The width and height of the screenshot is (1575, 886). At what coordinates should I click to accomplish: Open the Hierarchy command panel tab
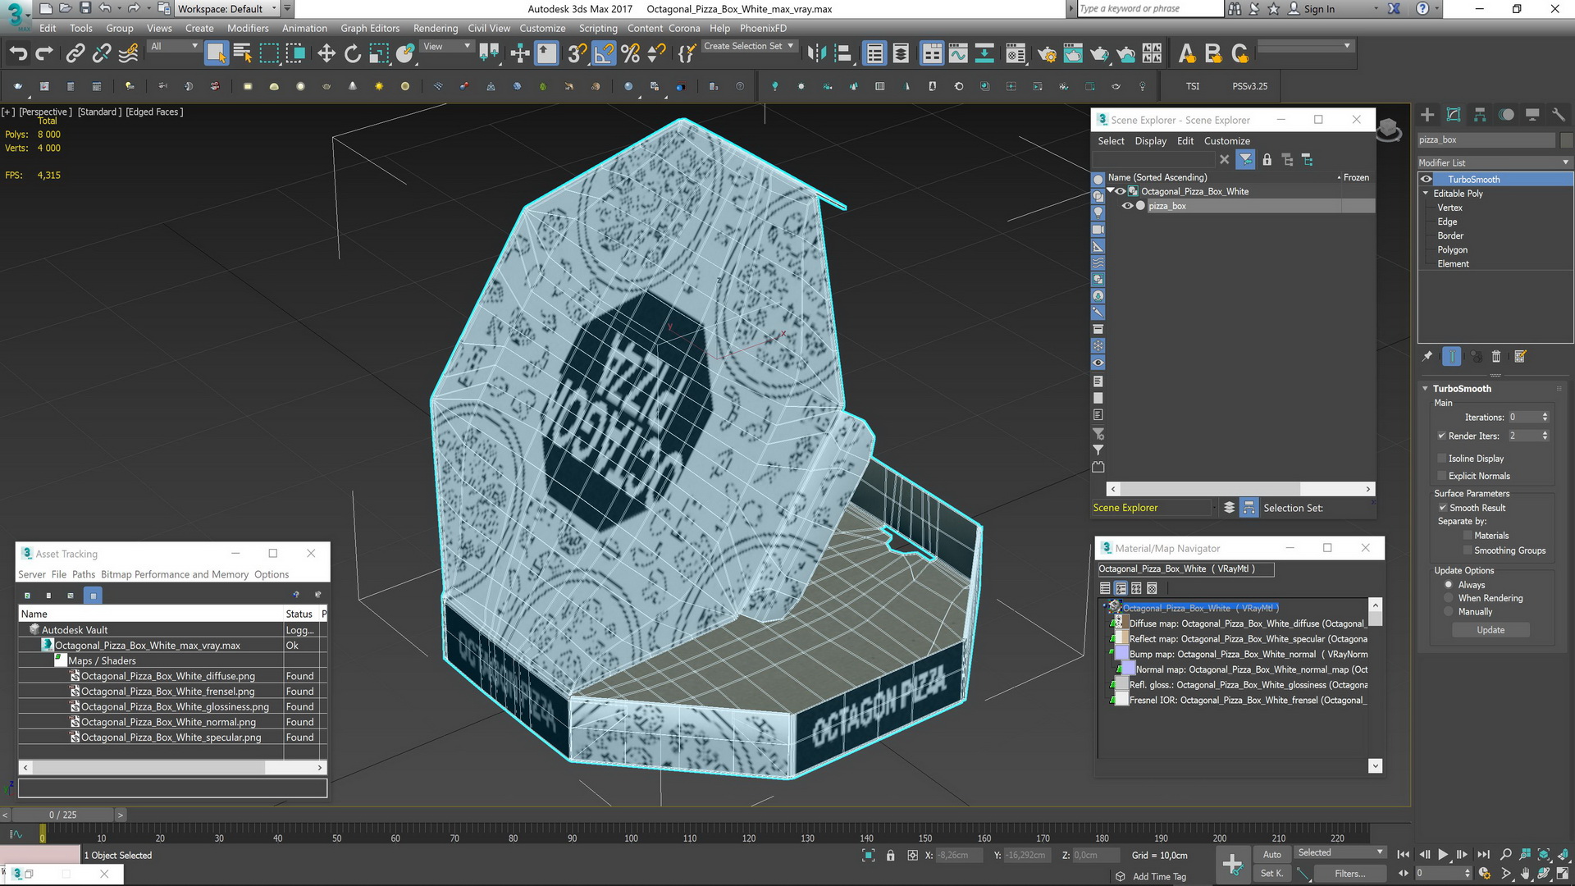(x=1480, y=115)
